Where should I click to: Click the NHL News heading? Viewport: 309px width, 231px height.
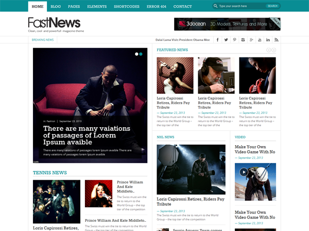tap(165, 137)
